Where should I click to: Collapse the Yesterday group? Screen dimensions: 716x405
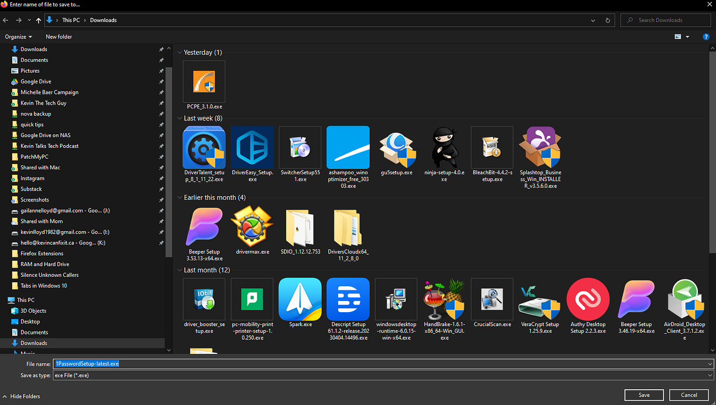(180, 52)
